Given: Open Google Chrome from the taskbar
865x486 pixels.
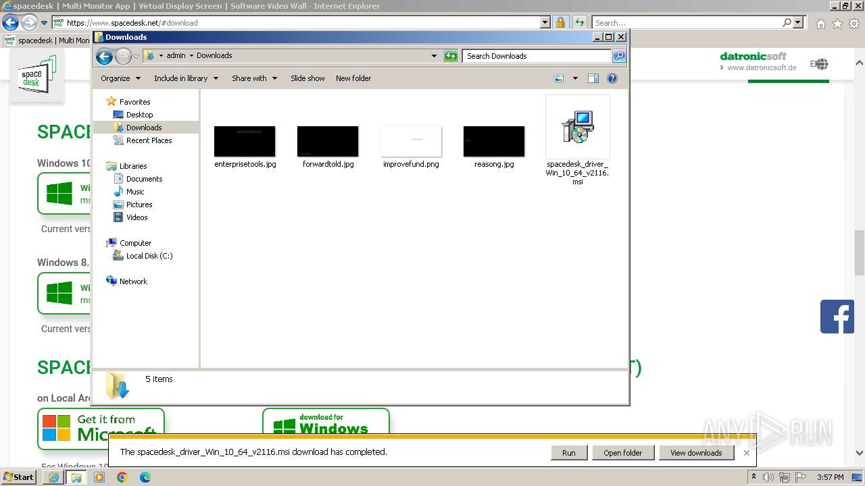Looking at the screenshot, I should tap(122, 477).
